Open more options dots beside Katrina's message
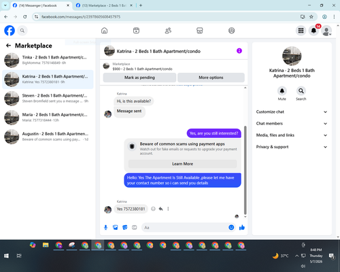340x272 pixels. [168, 209]
